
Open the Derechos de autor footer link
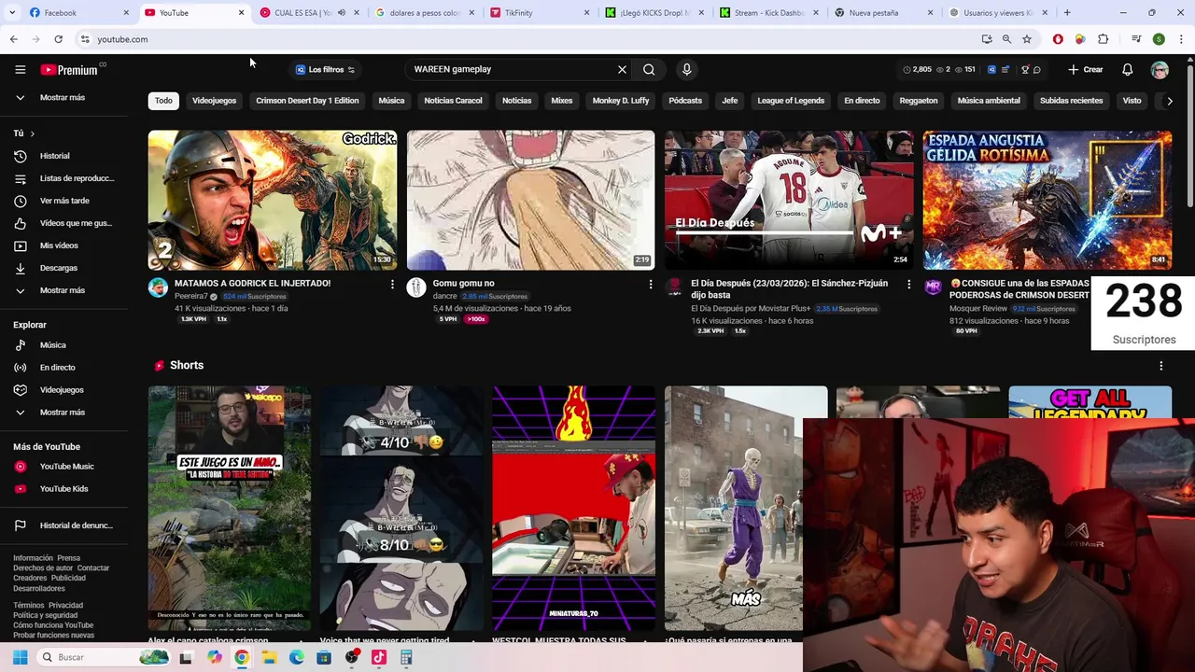[43, 568]
